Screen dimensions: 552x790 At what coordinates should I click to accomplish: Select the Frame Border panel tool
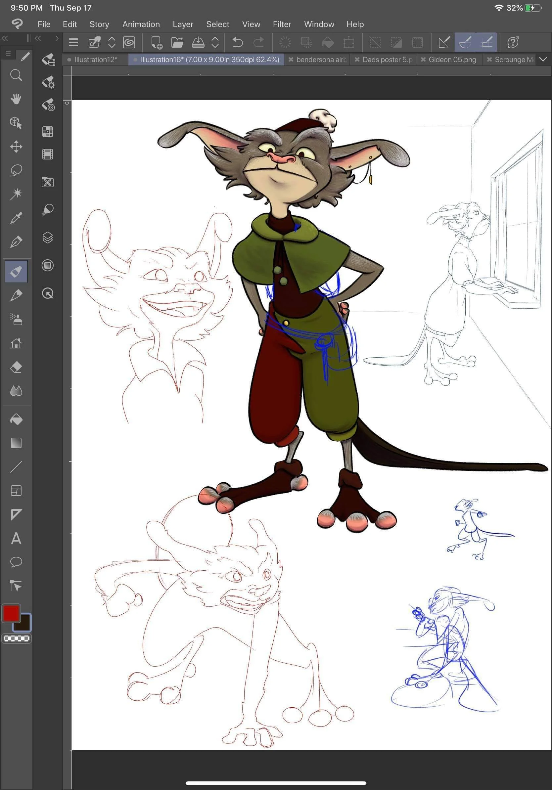click(16, 491)
